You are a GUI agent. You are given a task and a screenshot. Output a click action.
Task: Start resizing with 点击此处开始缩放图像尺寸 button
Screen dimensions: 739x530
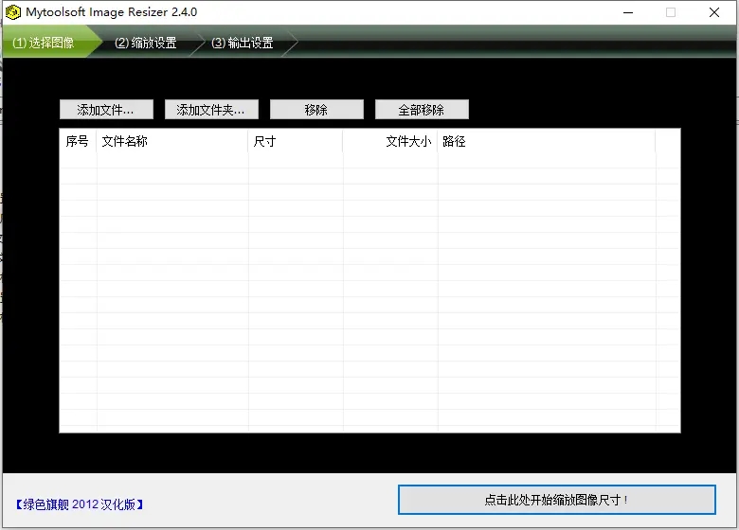pos(556,500)
